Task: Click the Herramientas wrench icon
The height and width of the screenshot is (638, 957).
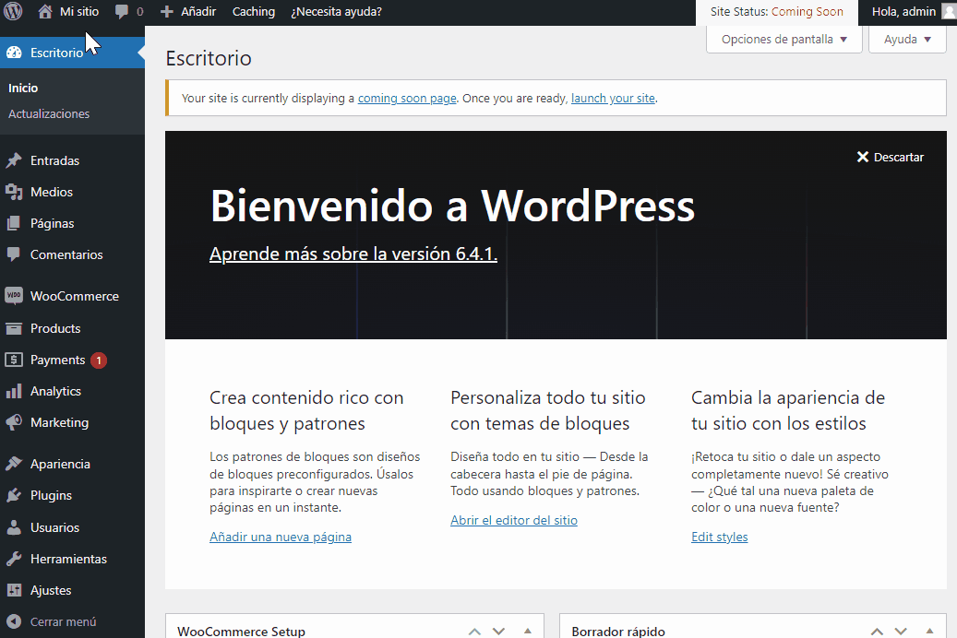Action: 14,559
